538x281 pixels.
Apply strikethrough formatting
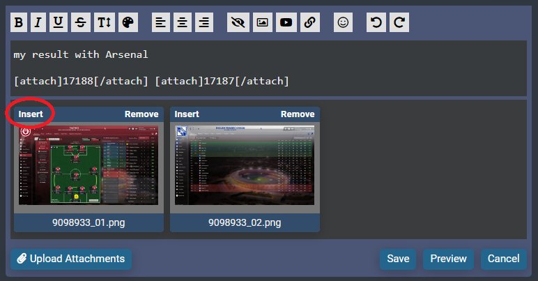coord(81,22)
